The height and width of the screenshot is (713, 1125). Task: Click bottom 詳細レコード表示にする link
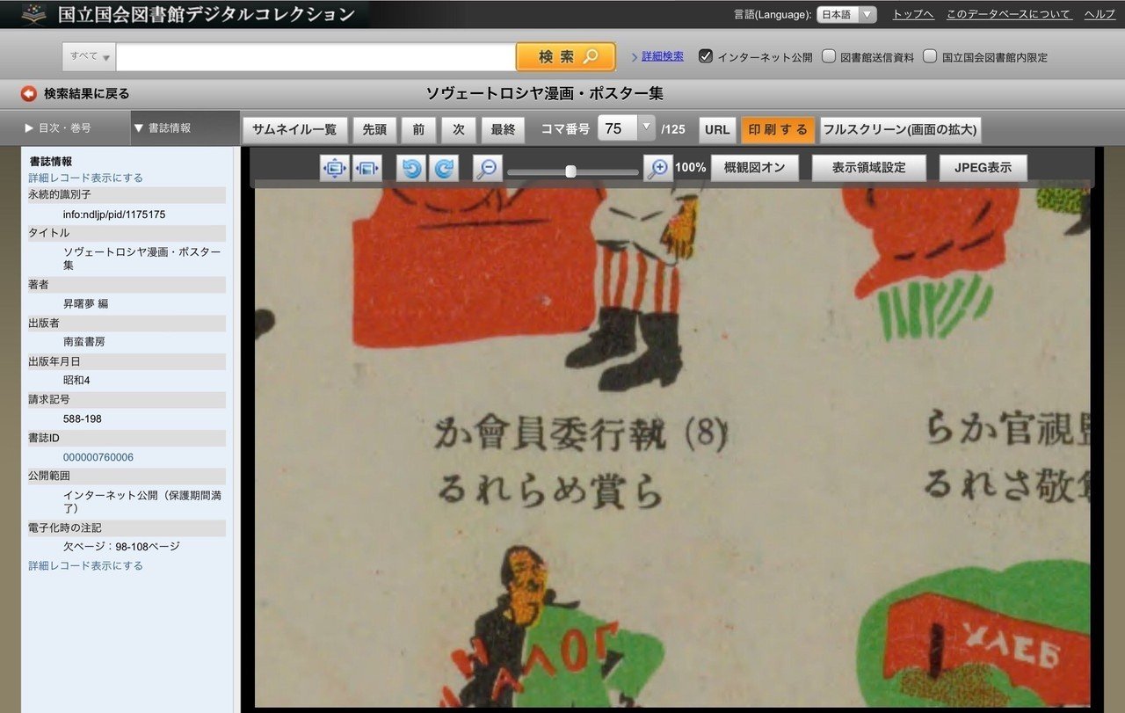[85, 565]
